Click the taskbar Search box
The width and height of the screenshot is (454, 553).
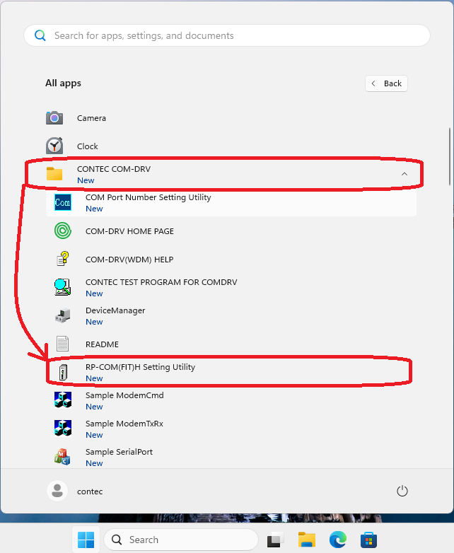(x=181, y=540)
